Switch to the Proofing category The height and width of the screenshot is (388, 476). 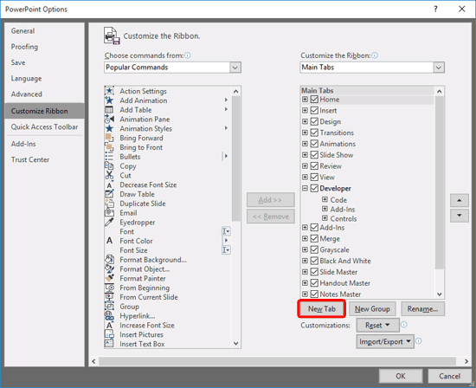[44, 47]
